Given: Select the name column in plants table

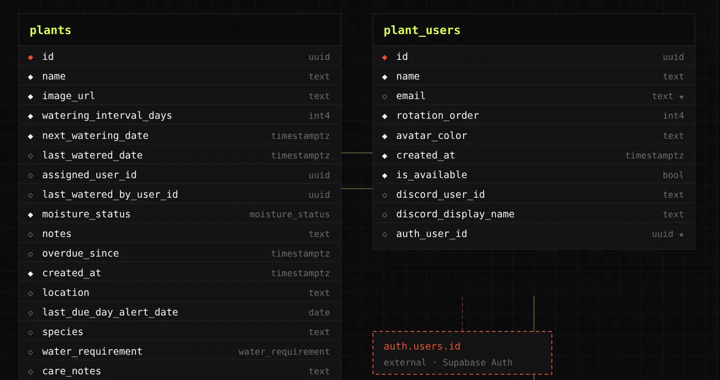Looking at the screenshot, I should (x=54, y=76).
